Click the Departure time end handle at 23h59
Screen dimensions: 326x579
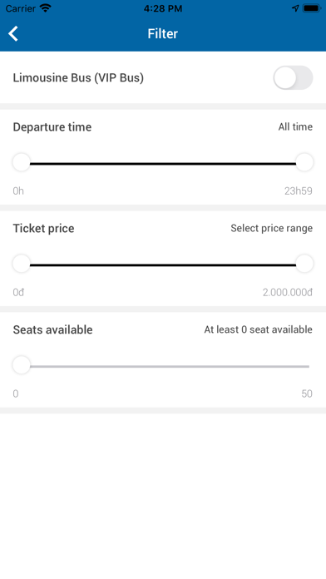[304, 162]
